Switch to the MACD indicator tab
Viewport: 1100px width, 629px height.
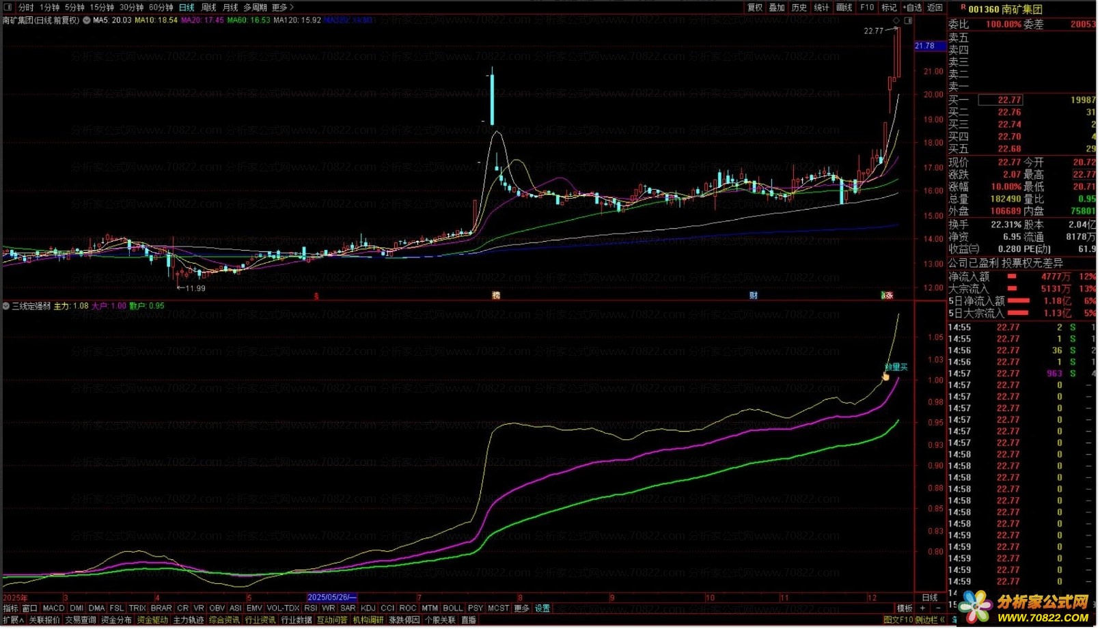tap(53, 609)
